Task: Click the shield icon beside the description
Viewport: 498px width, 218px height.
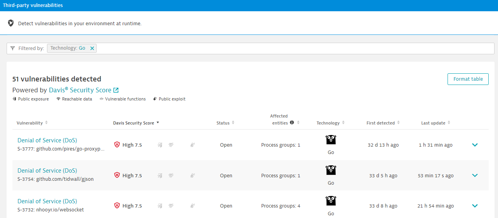Action: click(11, 23)
